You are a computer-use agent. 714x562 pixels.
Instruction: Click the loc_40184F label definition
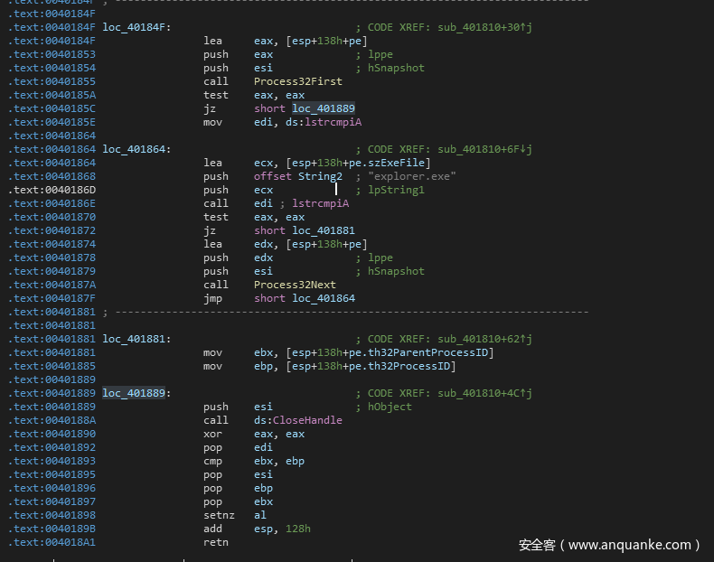click(135, 27)
